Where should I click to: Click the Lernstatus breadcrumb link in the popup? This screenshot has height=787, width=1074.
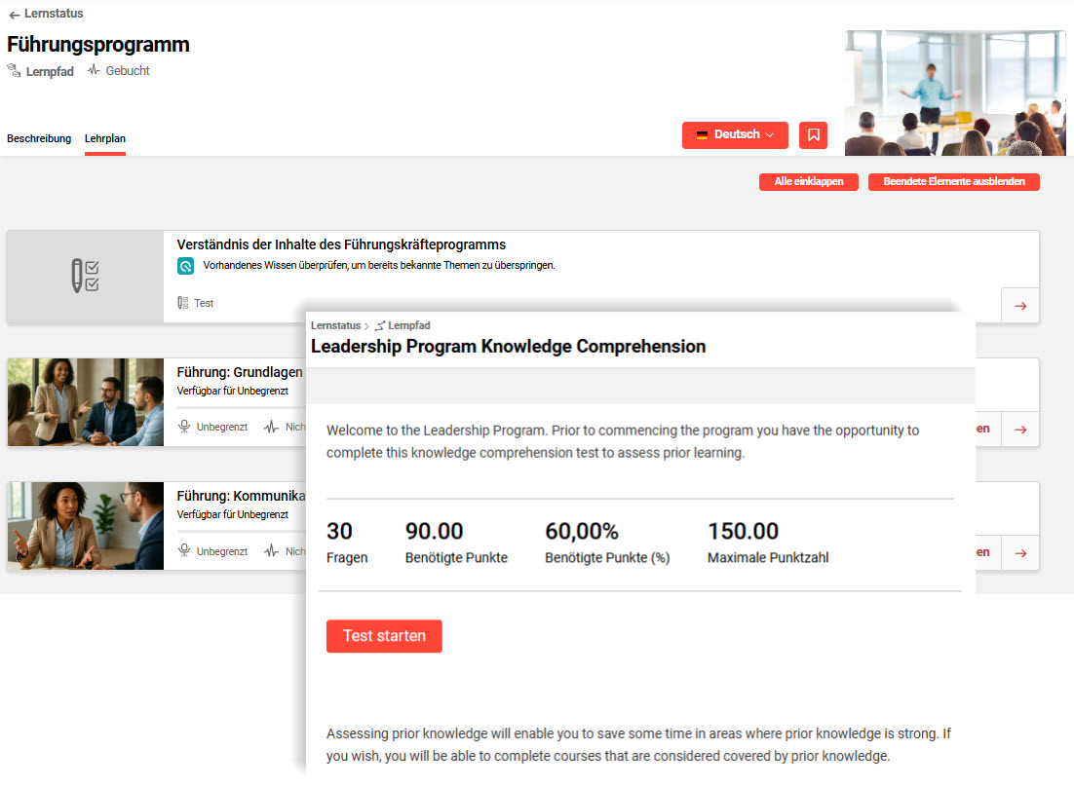pos(335,325)
